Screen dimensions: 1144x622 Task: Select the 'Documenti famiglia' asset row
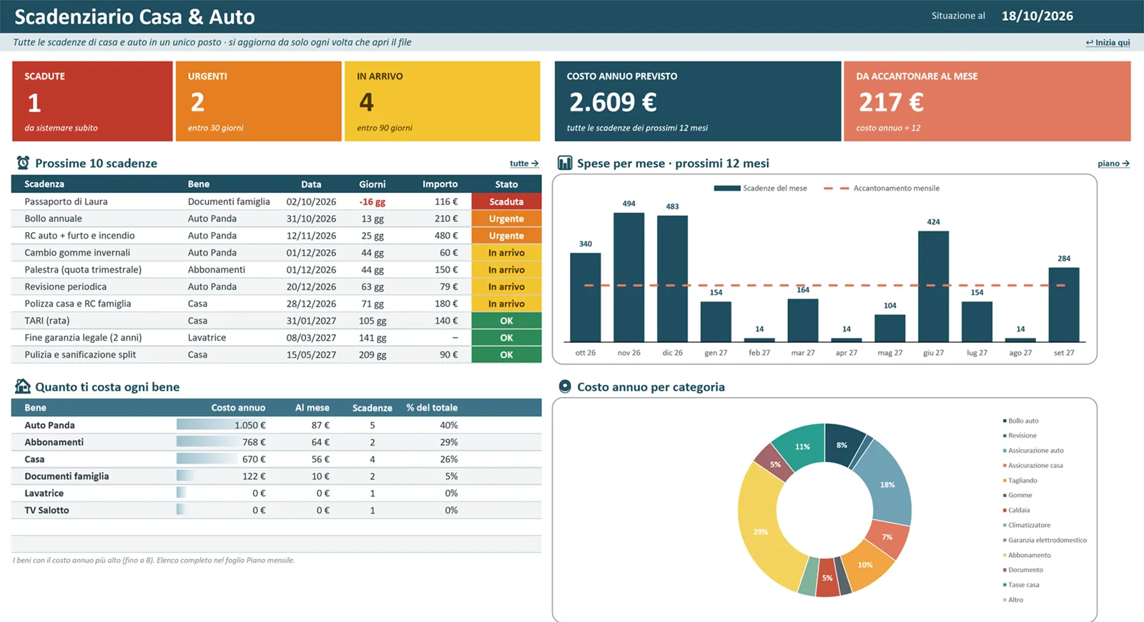point(276,476)
